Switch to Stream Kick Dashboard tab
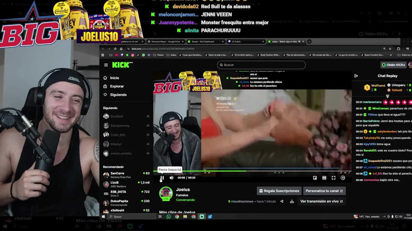 [x=205, y=41]
